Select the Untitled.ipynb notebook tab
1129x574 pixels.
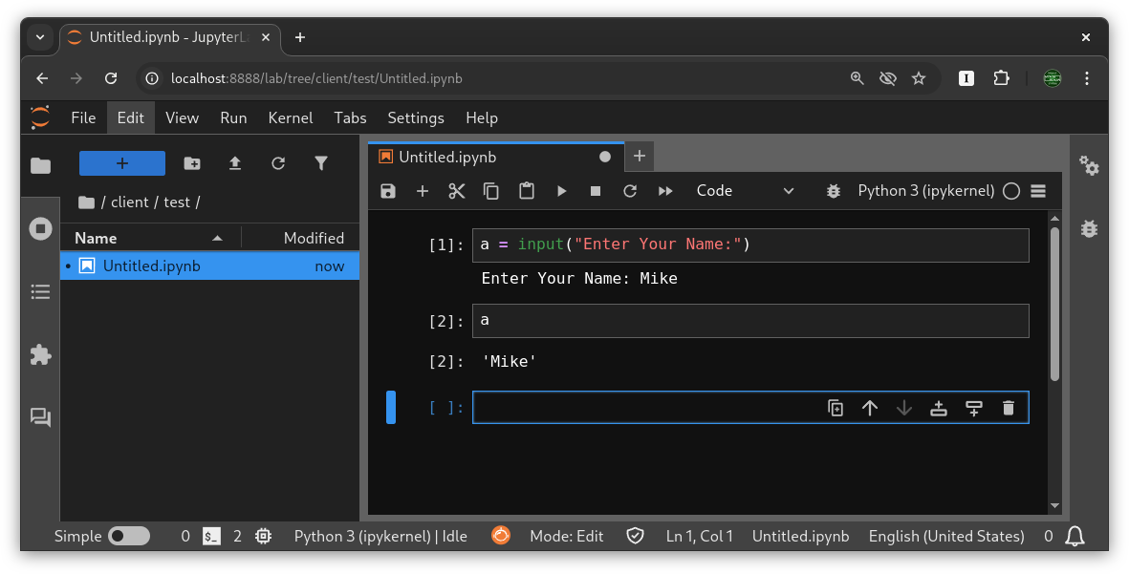[x=497, y=157]
